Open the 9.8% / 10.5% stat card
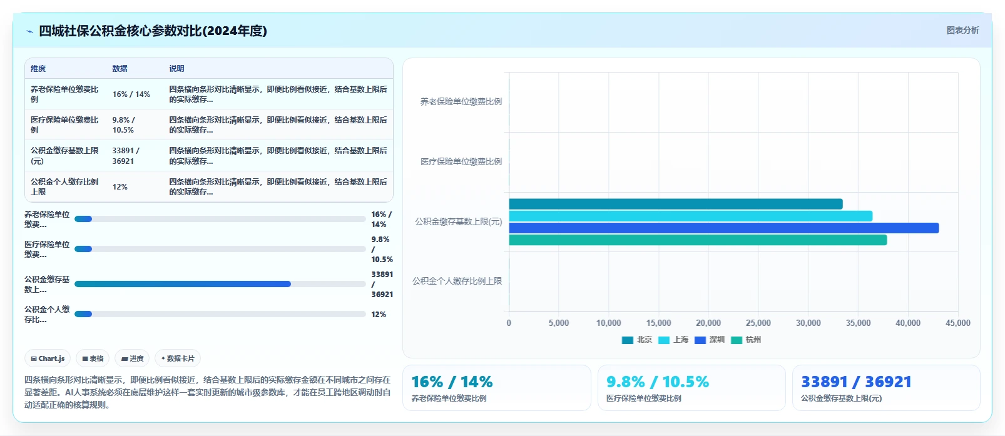Screen dimensions: 1005x436 point(691,388)
